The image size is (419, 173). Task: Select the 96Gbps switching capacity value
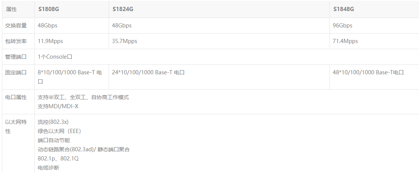click(x=342, y=26)
